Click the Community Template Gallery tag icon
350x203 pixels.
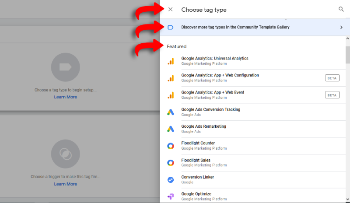[x=171, y=27]
